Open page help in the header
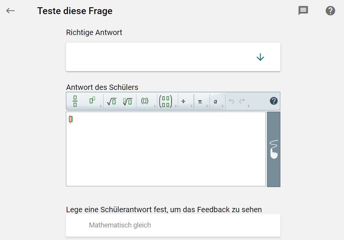The image size is (344, 240). click(330, 11)
